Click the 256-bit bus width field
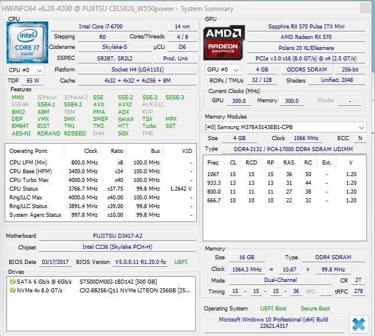This screenshot has width=375, height=336. [351, 70]
